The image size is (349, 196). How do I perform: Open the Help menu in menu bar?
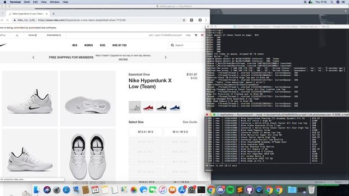[65, 2]
